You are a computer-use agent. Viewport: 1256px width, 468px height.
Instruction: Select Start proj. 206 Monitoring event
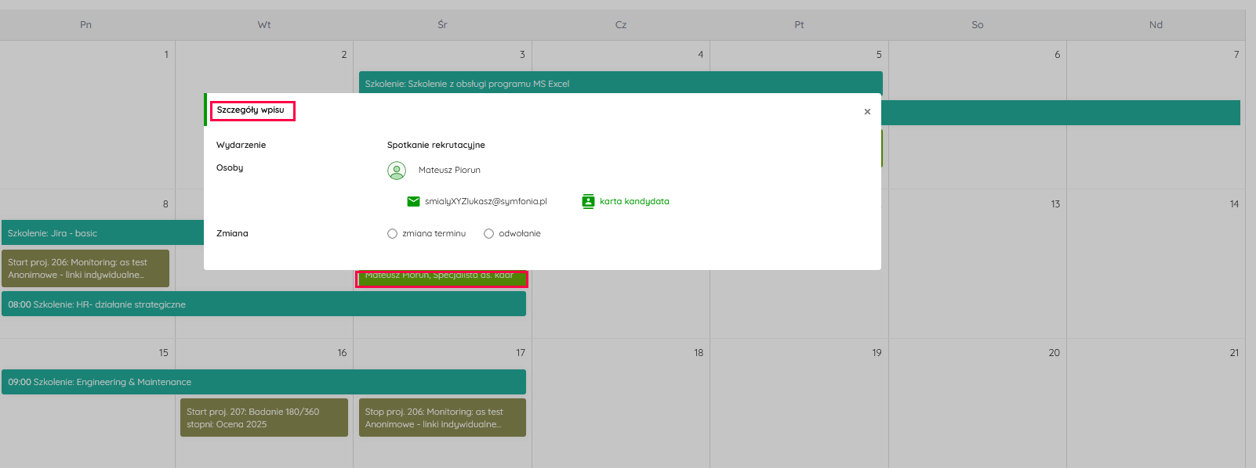pyautogui.click(x=85, y=268)
